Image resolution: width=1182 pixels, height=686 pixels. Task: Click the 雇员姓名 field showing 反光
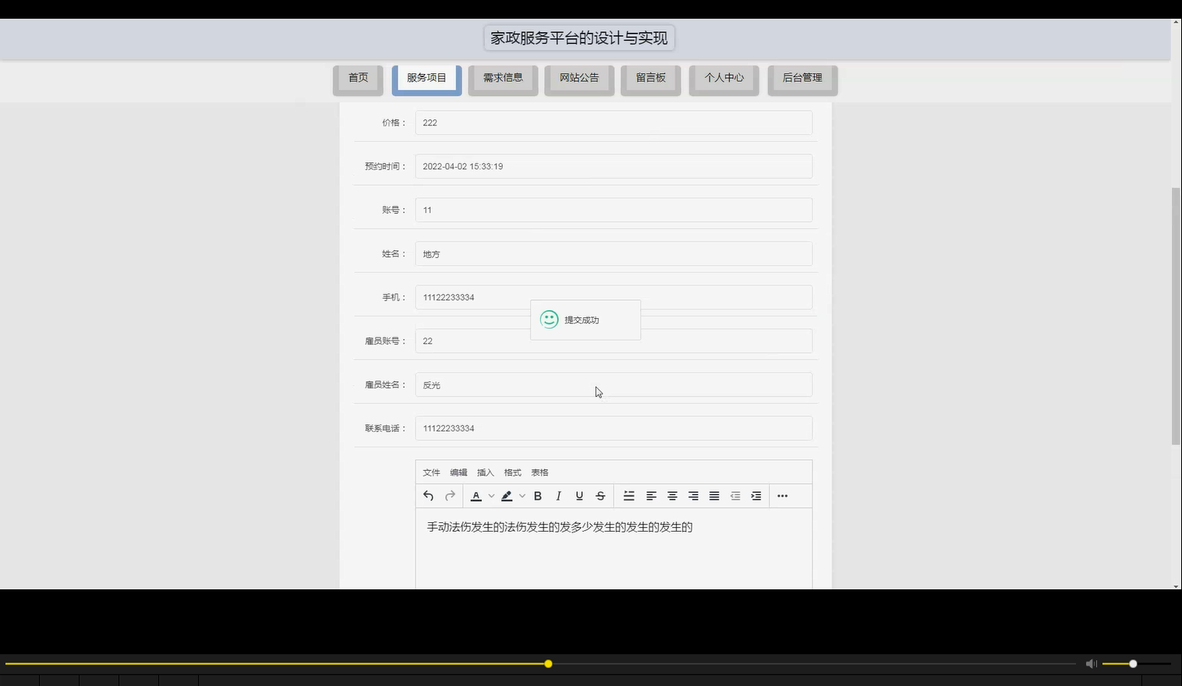[x=614, y=384]
